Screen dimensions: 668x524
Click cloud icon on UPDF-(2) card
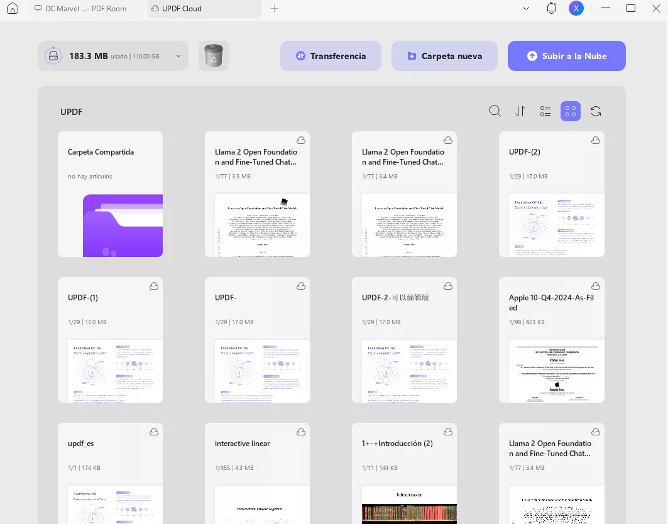[x=596, y=140]
